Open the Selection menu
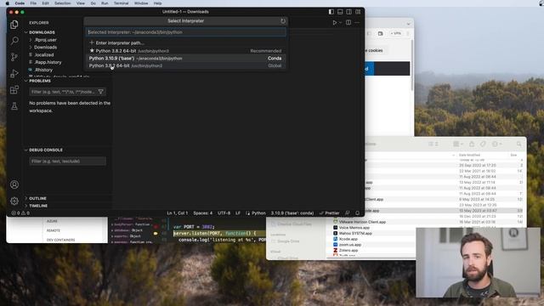544x306 pixels. [x=62, y=3]
